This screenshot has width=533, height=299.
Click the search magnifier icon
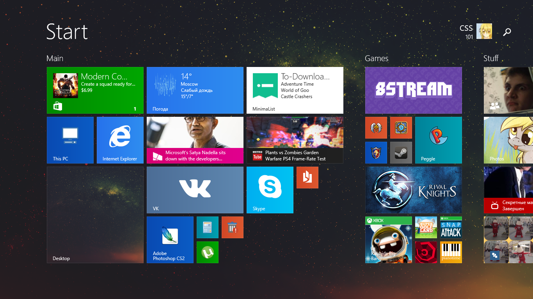pos(507,32)
